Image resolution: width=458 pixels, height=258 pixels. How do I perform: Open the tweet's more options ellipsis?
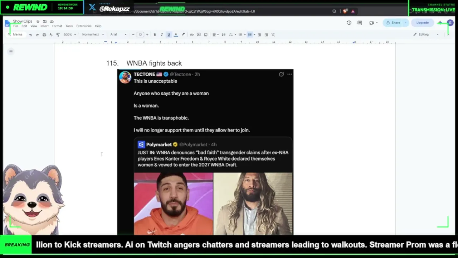click(289, 74)
